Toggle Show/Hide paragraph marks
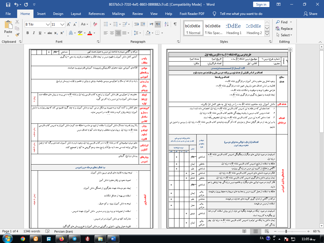The width and height of the screenshot is (324, 243). tap(175, 24)
